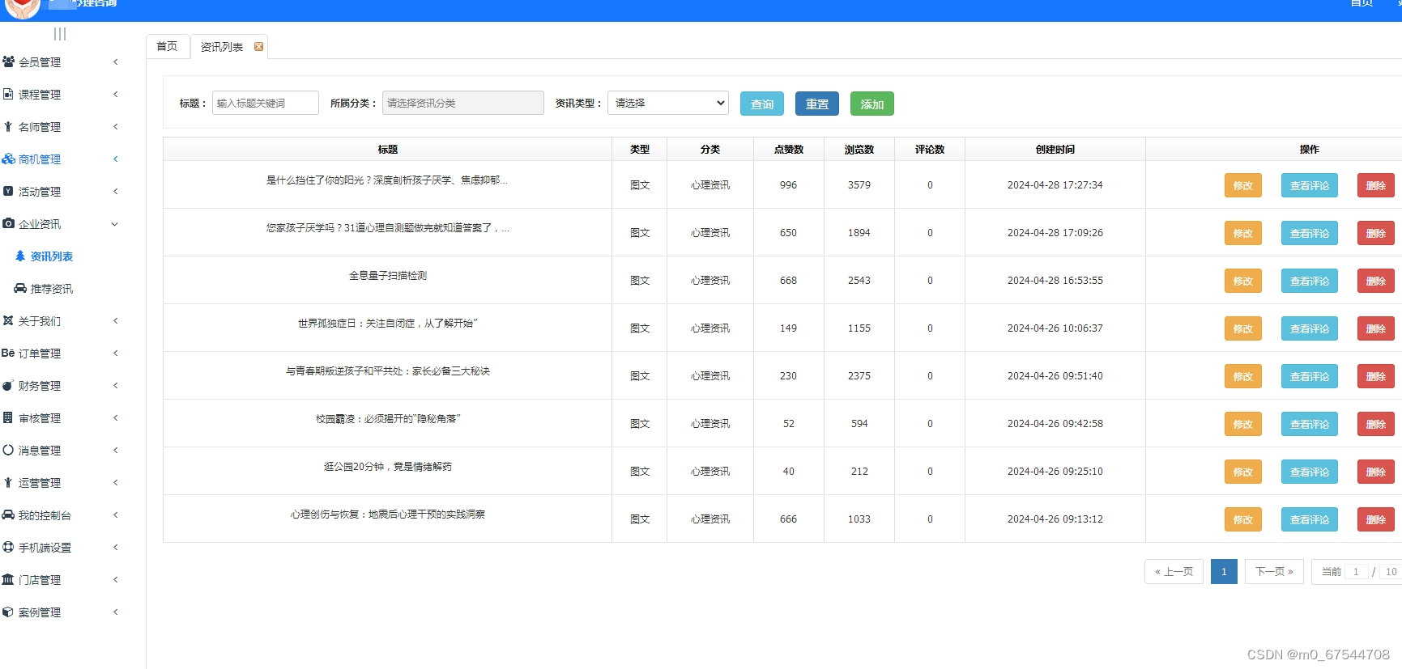Select page 1 in pagination
Viewport: 1402px width, 669px height.
click(x=1224, y=571)
